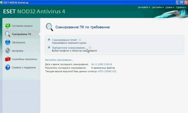Open the Настройки dropdown menu
The width and height of the screenshot is (188, 113).
pos(158,7)
